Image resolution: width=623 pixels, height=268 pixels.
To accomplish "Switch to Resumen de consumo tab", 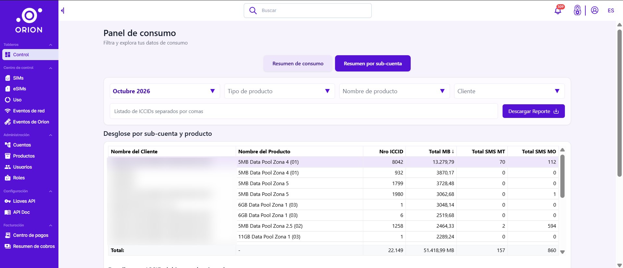I will (x=298, y=63).
